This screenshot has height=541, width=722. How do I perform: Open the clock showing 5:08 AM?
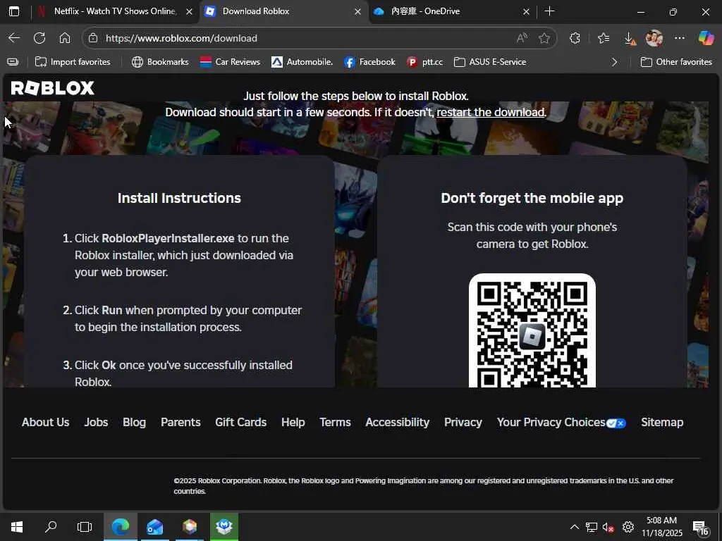661,527
